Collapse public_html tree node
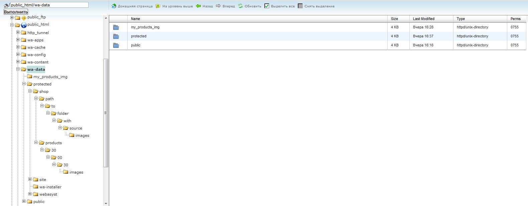 pyautogui.click(x=12, y=25)
